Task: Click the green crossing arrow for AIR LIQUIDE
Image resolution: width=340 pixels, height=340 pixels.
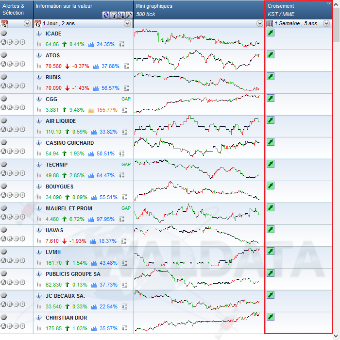Action: [x=271, y=120]
